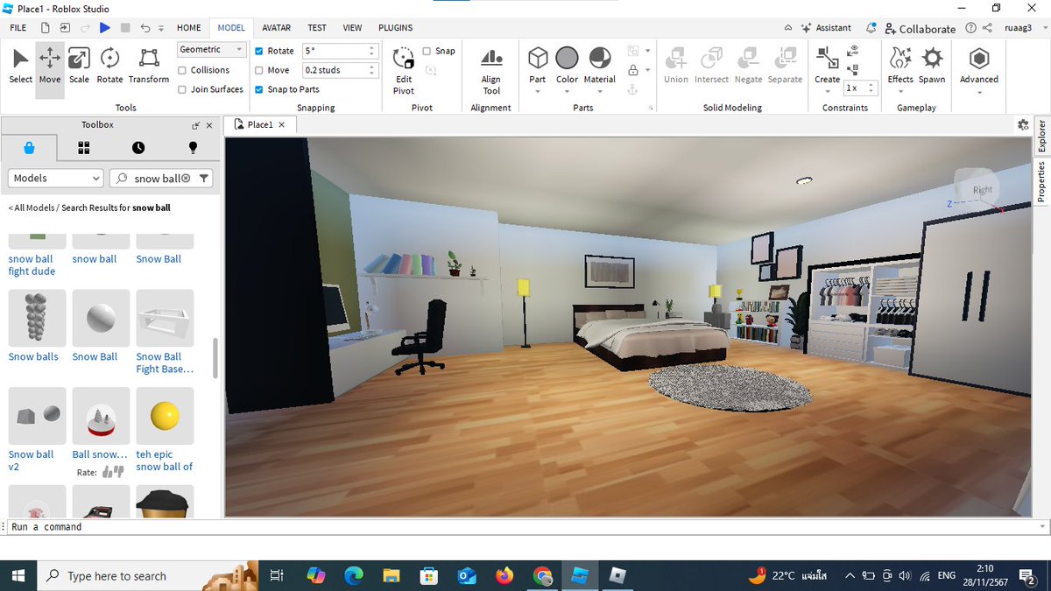Open the Toolbox Inventory grid tab
Image resolution: width=1051 pixels, height=591 pixels.
(x=84, y=148)
